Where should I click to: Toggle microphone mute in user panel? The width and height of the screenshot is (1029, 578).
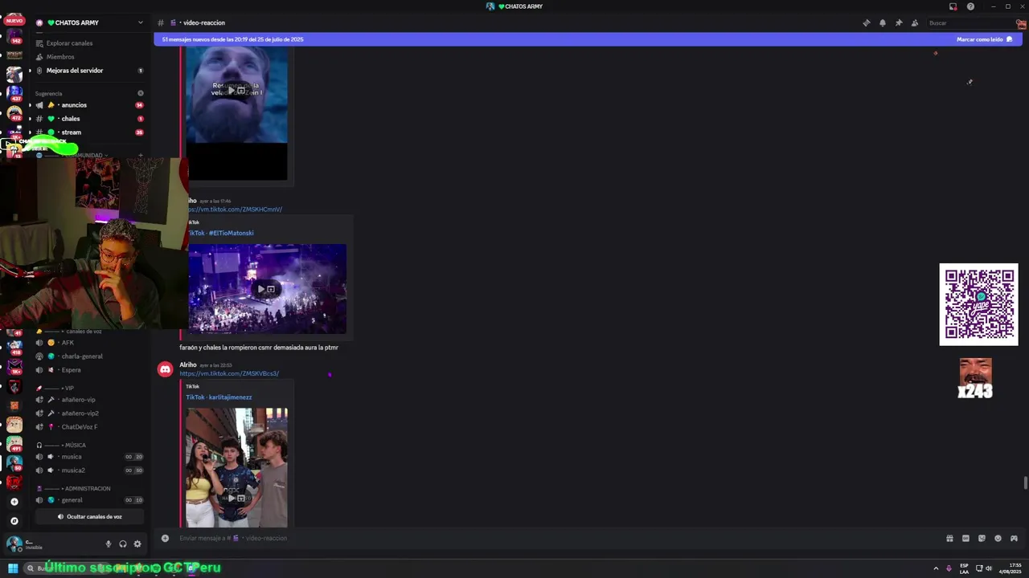point(109,543)
